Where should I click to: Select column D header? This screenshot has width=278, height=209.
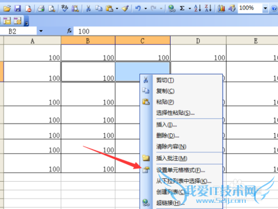tap(198, 41)
